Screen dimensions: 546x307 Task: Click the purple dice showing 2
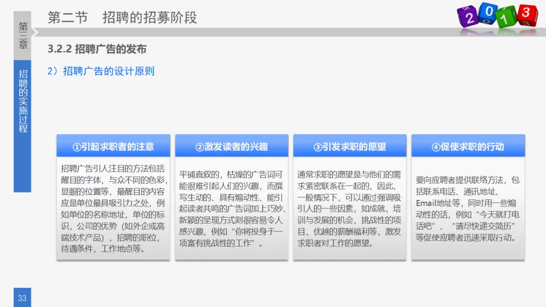pyautogui.click(x=468, y=17)
